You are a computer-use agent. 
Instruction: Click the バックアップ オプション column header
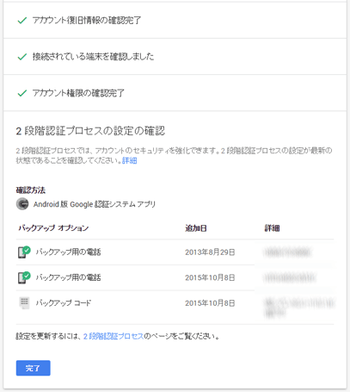53,228
